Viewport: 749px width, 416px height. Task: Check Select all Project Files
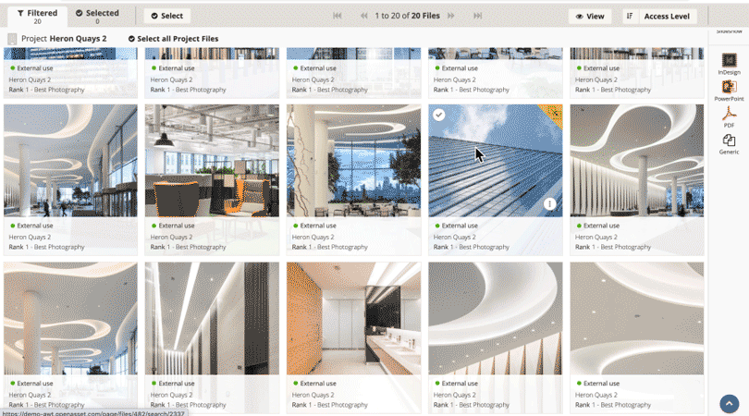coord(173,39)
